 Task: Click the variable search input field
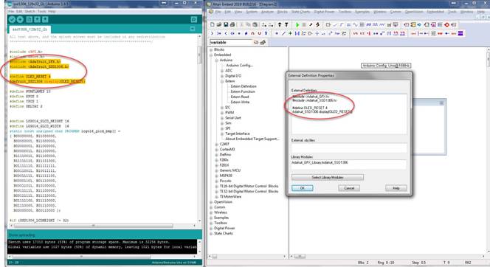point(231,42)
